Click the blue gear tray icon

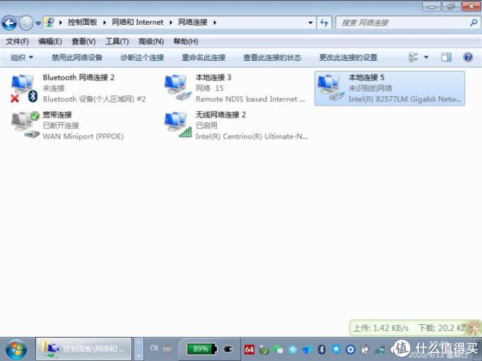point(350,350)
